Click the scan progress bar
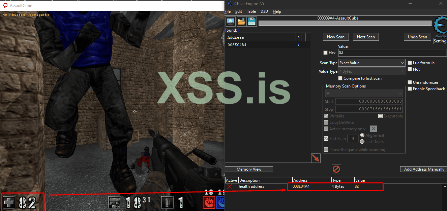The width and height of the screenshot is (447, 211). click(345, 23)
